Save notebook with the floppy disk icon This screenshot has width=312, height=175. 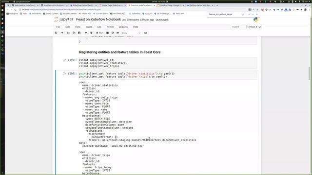tap(56, 33)
